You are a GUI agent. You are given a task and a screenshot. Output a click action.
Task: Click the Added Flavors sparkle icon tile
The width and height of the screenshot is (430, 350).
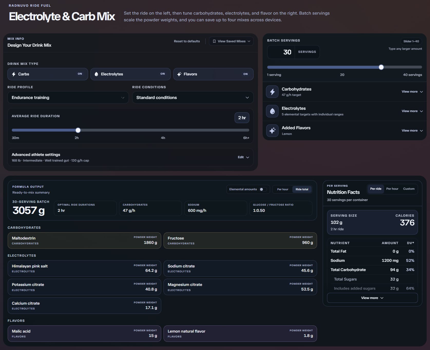pos(272,131)
